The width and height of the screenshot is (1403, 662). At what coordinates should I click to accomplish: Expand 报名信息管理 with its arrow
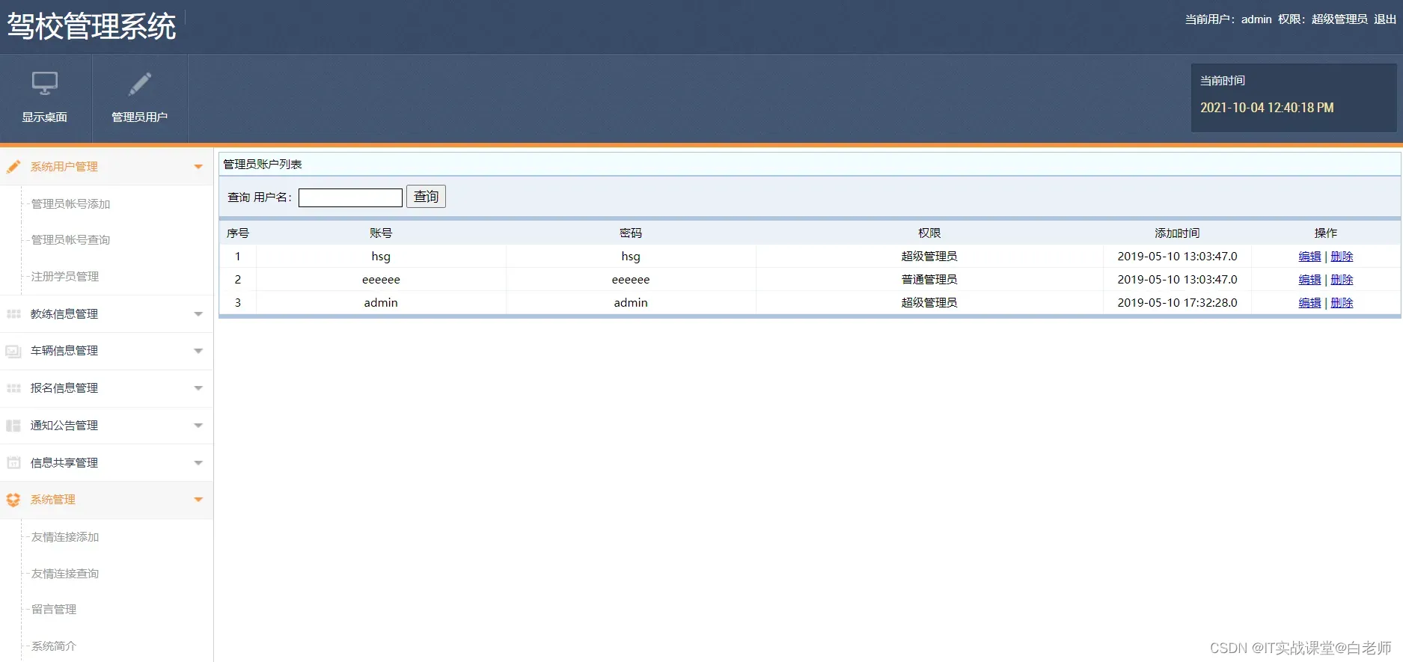[198, 388]
